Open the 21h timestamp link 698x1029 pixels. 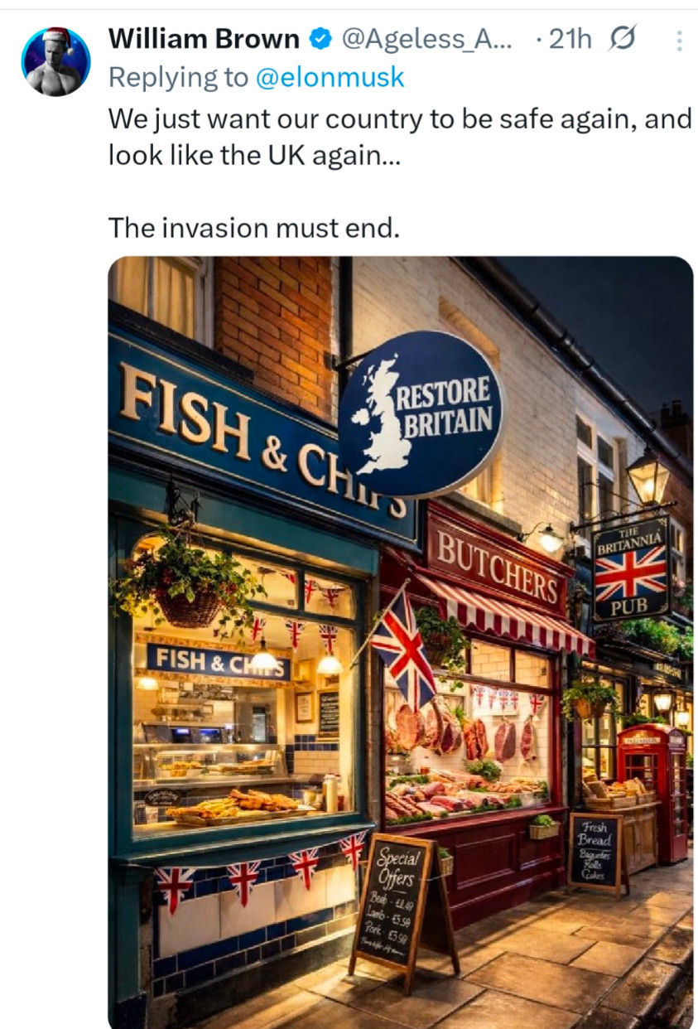coord(571,39)
